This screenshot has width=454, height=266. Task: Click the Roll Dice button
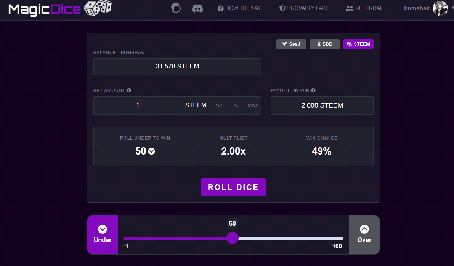pos(233,187)
